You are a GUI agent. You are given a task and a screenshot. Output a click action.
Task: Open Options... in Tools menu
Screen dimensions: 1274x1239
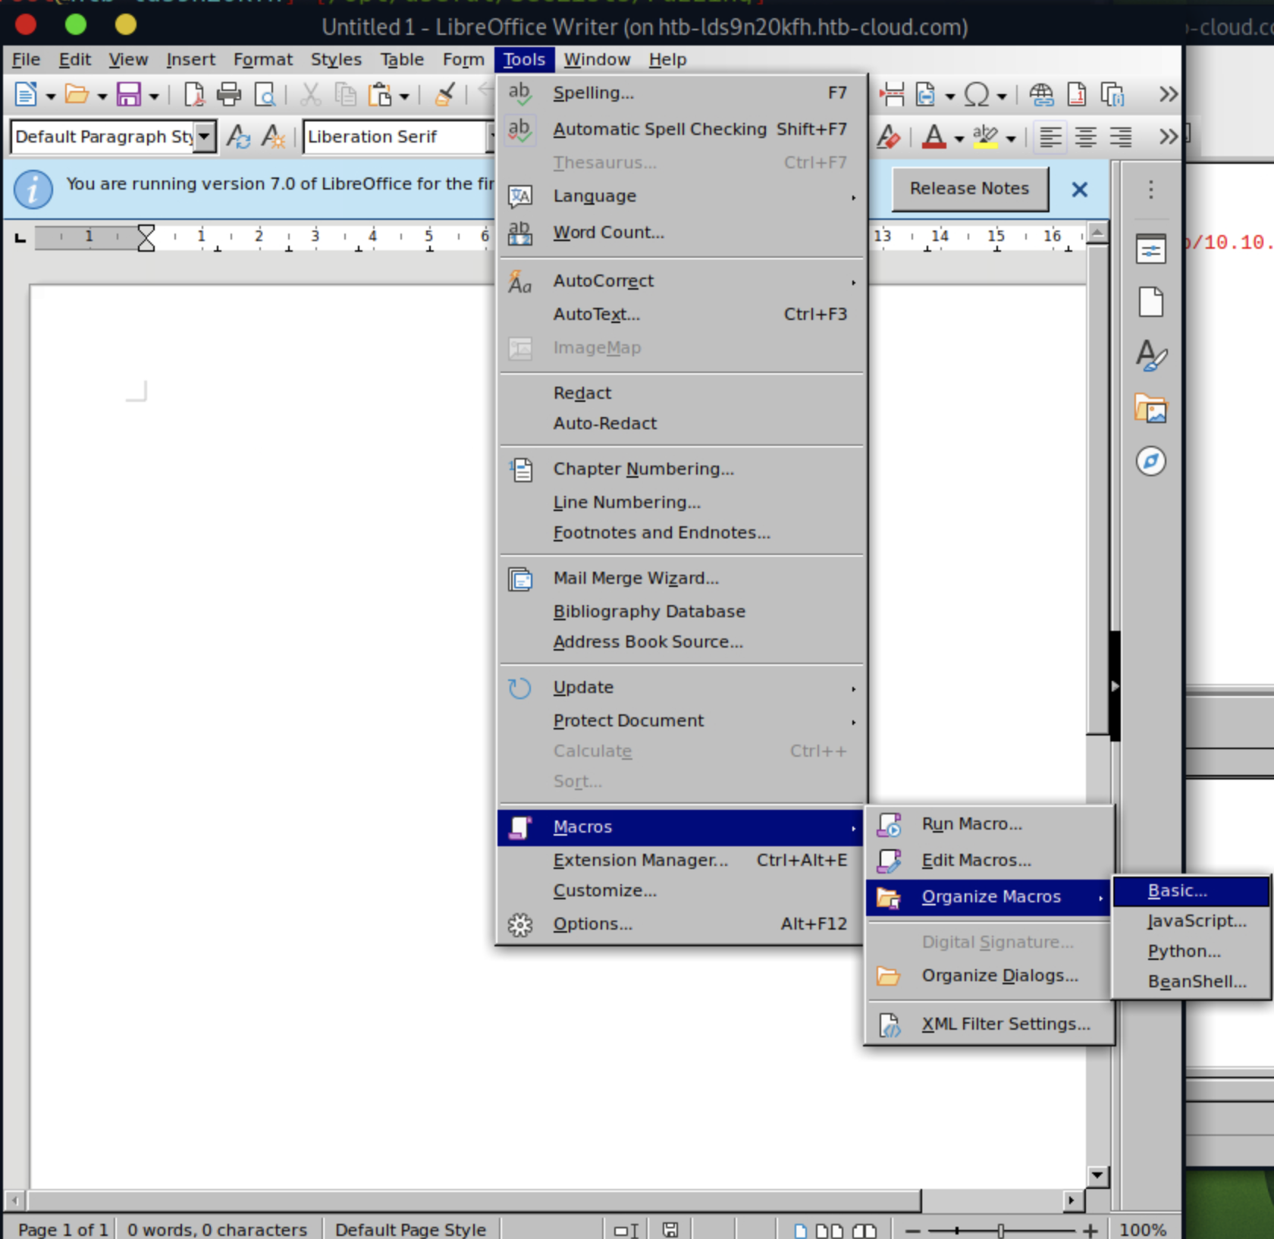pos(682,924)
